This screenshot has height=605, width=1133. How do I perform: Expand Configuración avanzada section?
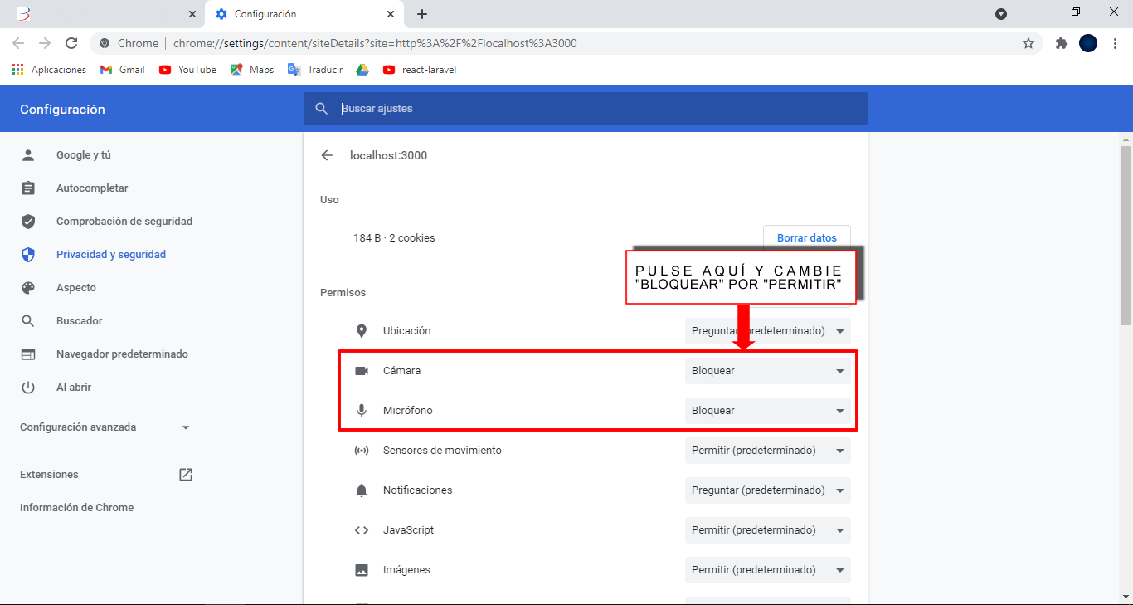105,427
